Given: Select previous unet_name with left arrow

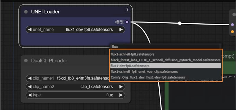Looking at the screenshot, I should click(30, 30).
